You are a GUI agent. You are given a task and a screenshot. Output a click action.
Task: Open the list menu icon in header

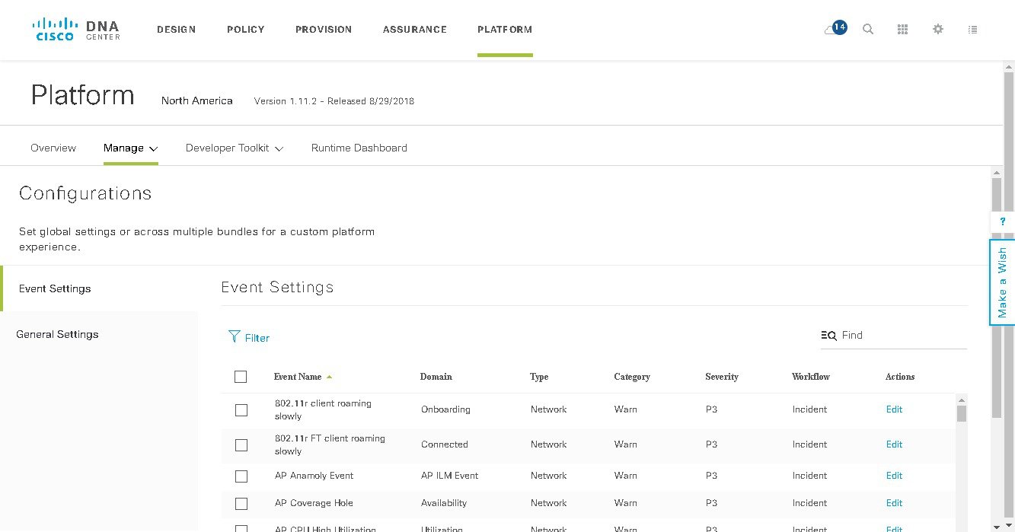[x=972, y=30]
